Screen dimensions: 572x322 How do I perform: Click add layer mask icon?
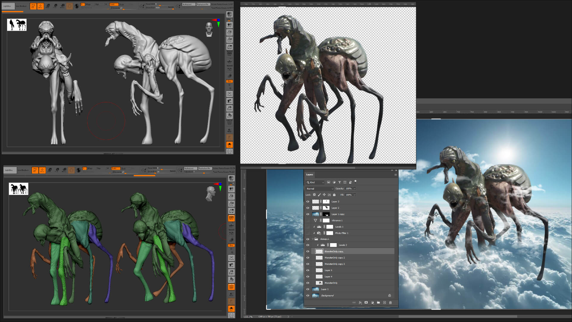pyautogui.click(x=366, y=303)
